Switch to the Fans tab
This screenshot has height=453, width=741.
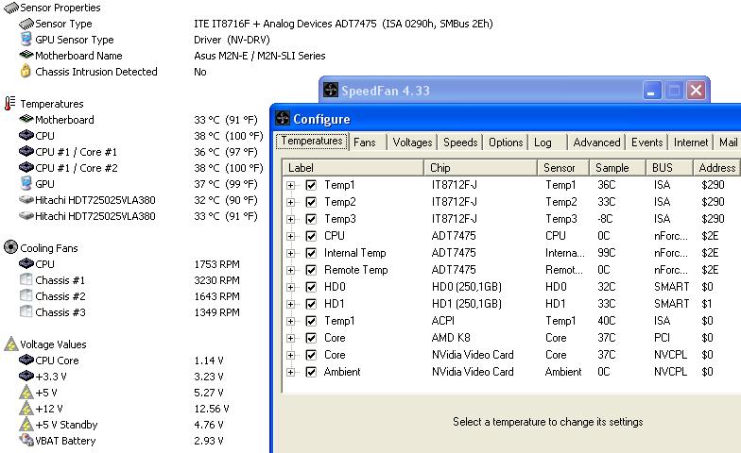[x=368, y=142]
